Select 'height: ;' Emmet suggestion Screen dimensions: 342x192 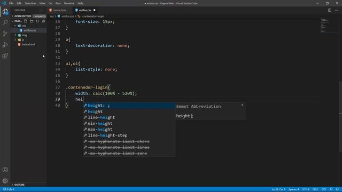(x=129, y=106)
